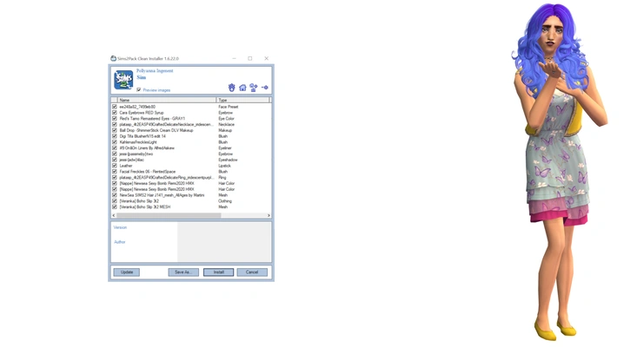The image size is (637, 347).
Task: Click the Necklace type cell
Action: (226, 124)
